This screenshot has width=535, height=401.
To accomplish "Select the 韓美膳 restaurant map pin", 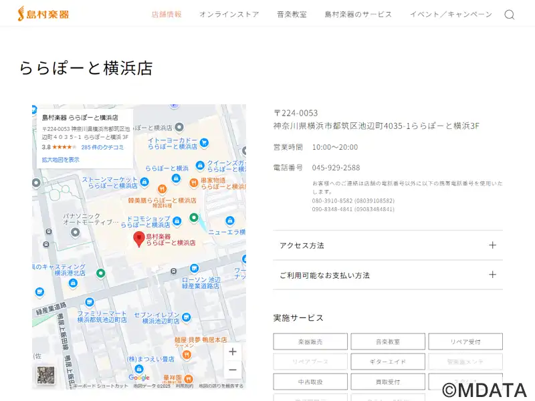I will pyautogui.click(x=162, y=189).
